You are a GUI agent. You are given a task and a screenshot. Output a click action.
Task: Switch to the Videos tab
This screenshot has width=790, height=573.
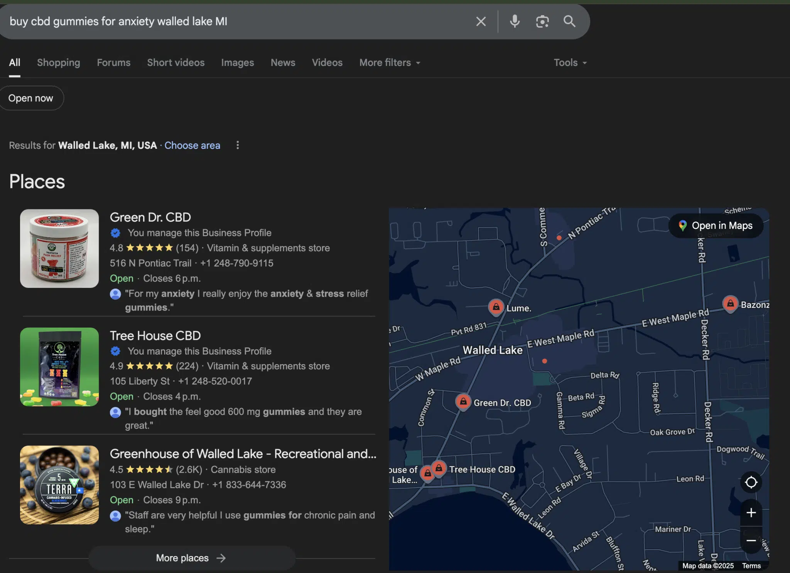pyautogui.click(x=327, y=62)
